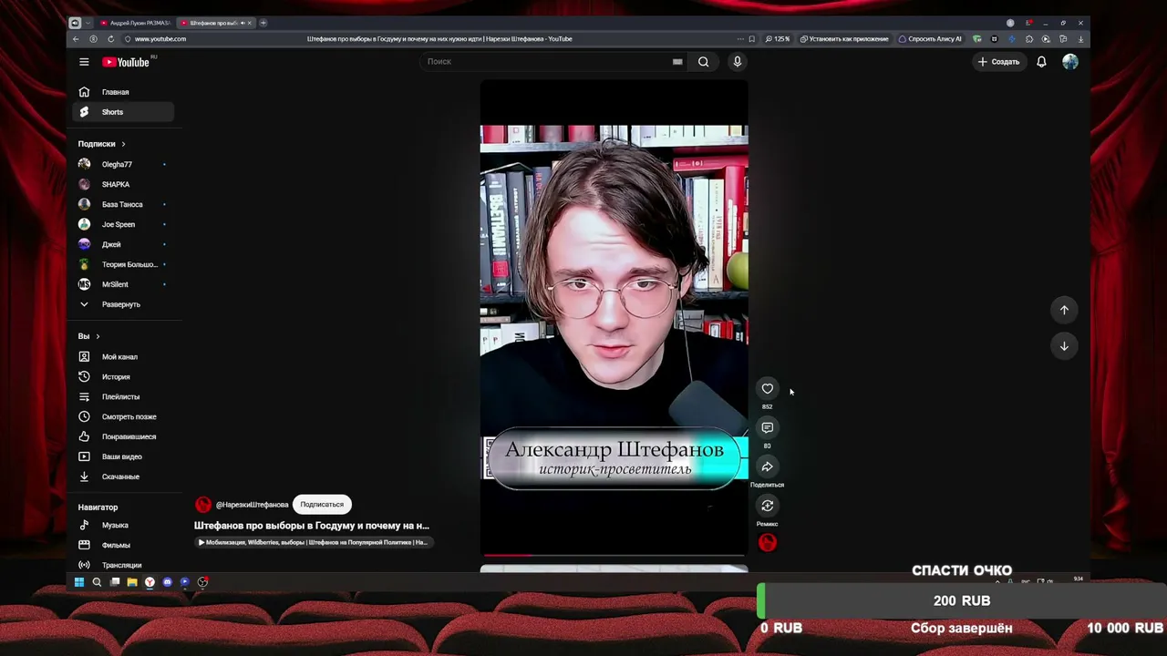Open Понравившиеся videos

[124, 437]
